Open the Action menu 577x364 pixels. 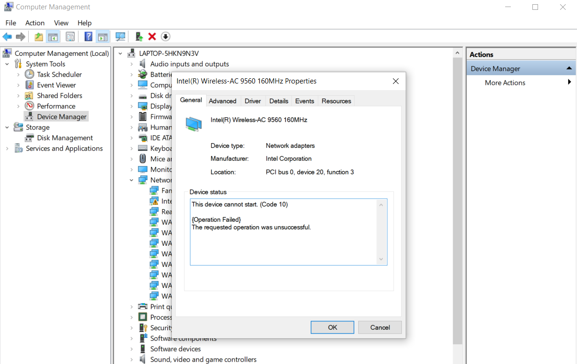[x=35, y=23]
